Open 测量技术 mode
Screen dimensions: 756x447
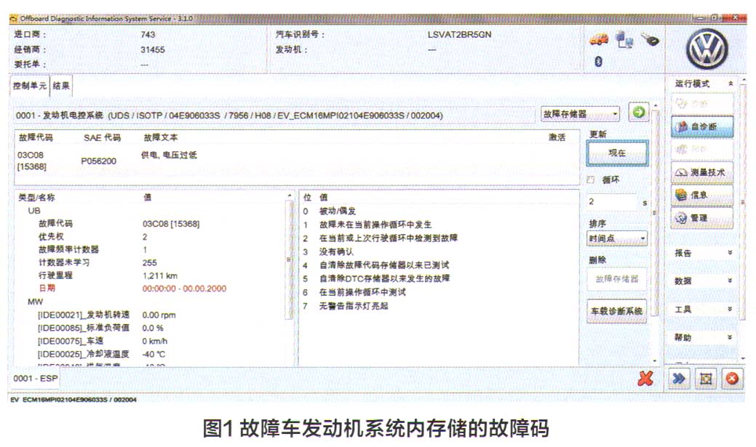[x=702, y=172]
